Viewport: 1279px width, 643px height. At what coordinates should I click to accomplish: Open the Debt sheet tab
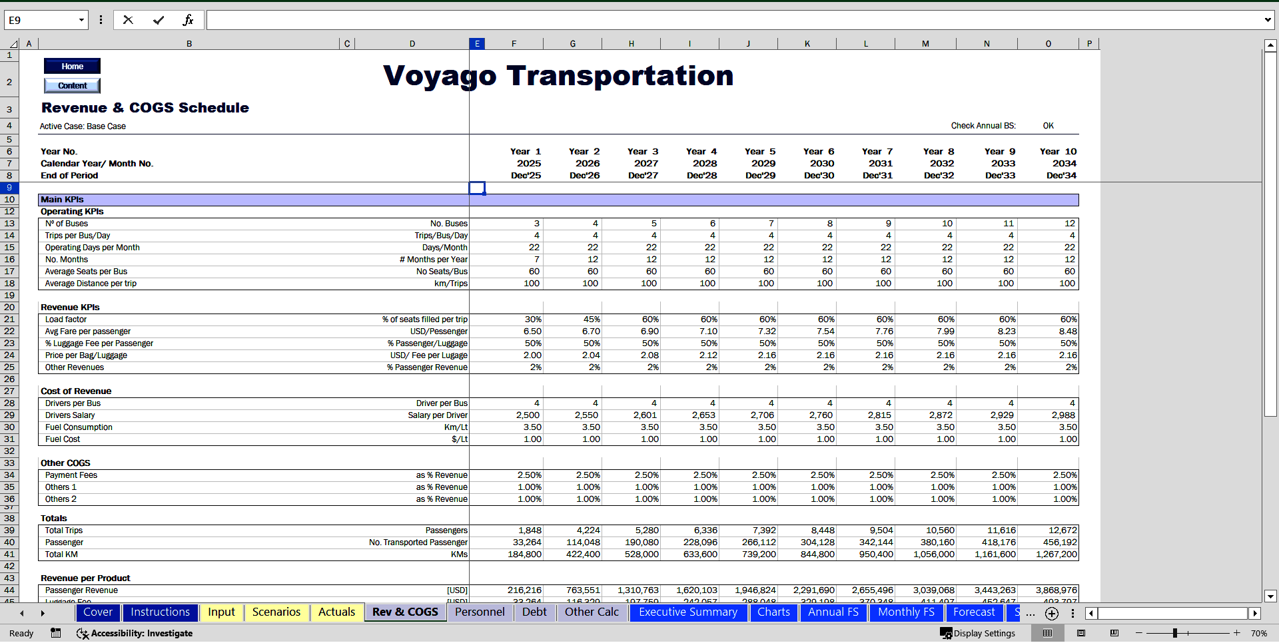pyautogui.click(x=534, y=612)
